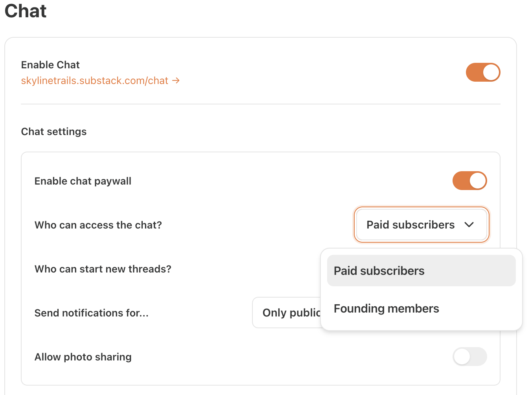
Task: Click the 'Allow photo sharing' label
Action: click(83, 357)
